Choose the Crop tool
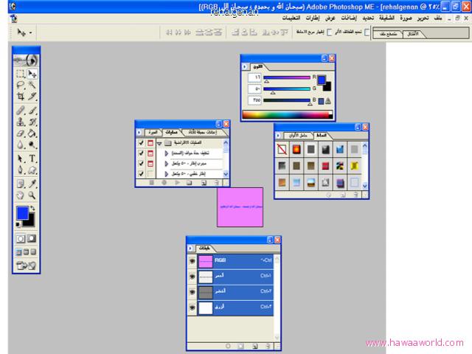The height and width of the screenshot is (354, 472). click(21, 96)
